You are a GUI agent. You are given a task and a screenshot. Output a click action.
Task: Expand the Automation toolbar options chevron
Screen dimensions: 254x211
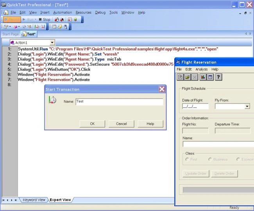pyautogui.click(x=82, y=20)
